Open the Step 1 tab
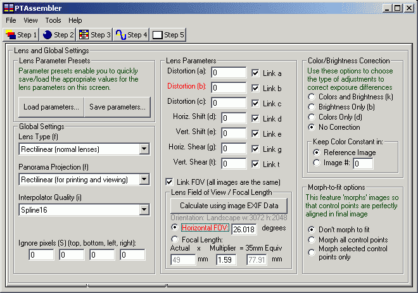The height and width of the screenshot is (293, 418). (x=21, y=35)
